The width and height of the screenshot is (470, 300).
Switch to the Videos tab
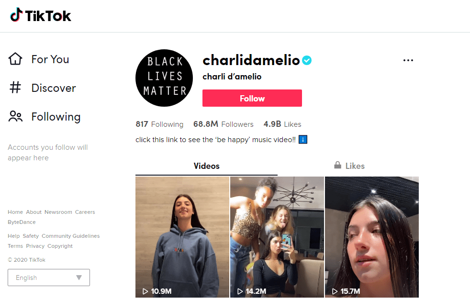coord(207,166)
